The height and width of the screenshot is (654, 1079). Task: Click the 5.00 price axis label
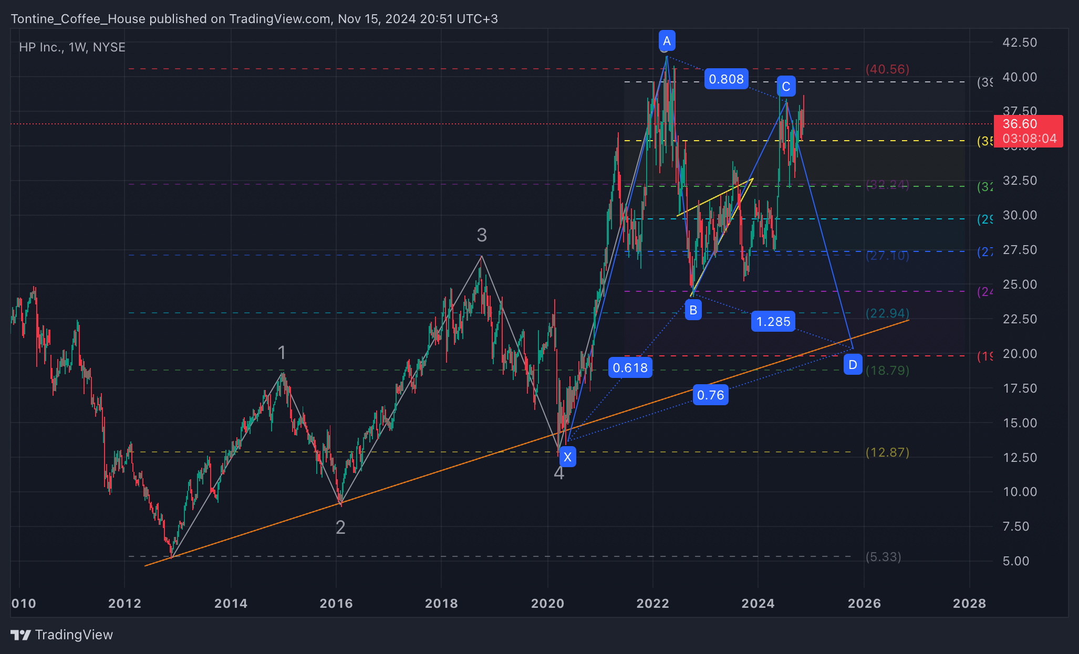pyautogui.click(x=1015, y=561)
